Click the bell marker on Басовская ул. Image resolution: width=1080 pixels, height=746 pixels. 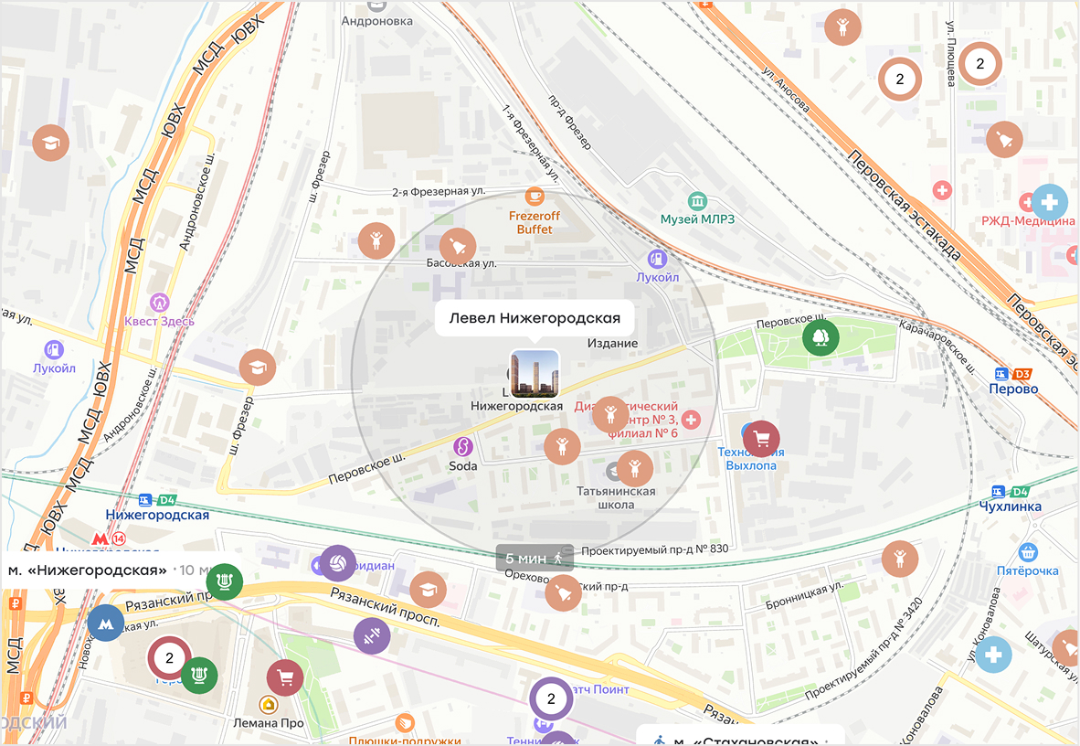point(457,246)
